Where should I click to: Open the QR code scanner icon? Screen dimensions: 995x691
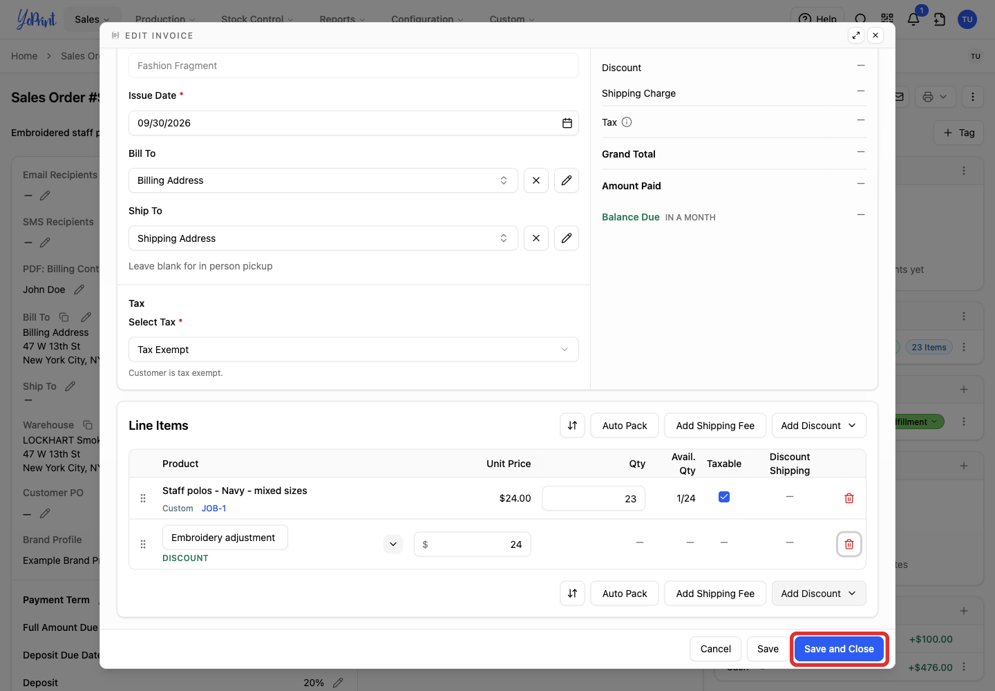coord(887,19)
